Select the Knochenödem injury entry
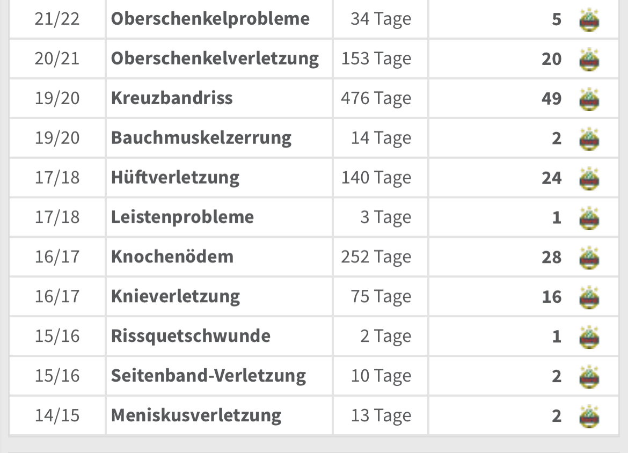628x453 pixels. (172, 257)
